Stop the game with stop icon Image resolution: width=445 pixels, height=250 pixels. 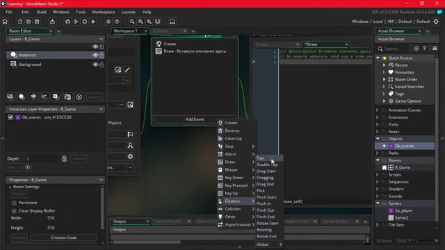point(85,22)
